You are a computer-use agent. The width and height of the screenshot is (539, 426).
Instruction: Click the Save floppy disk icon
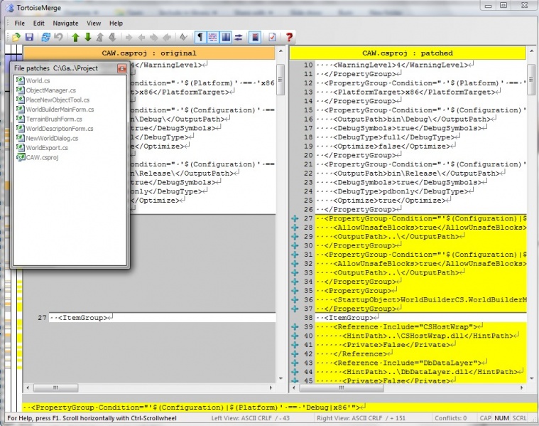point(29,37)
